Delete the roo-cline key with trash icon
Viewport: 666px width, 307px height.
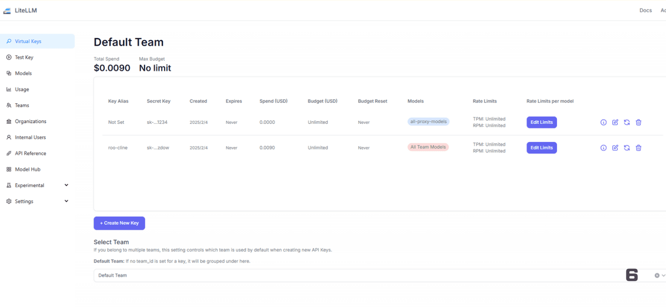pos(638,148)
